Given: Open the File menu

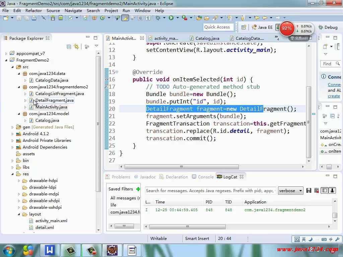Looking at the screenshot, I should 5,10.
